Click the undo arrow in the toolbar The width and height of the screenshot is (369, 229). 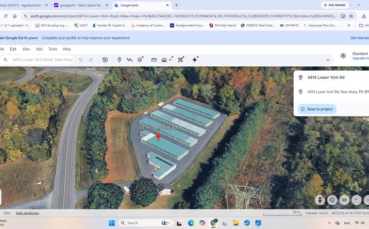[81, 60]
